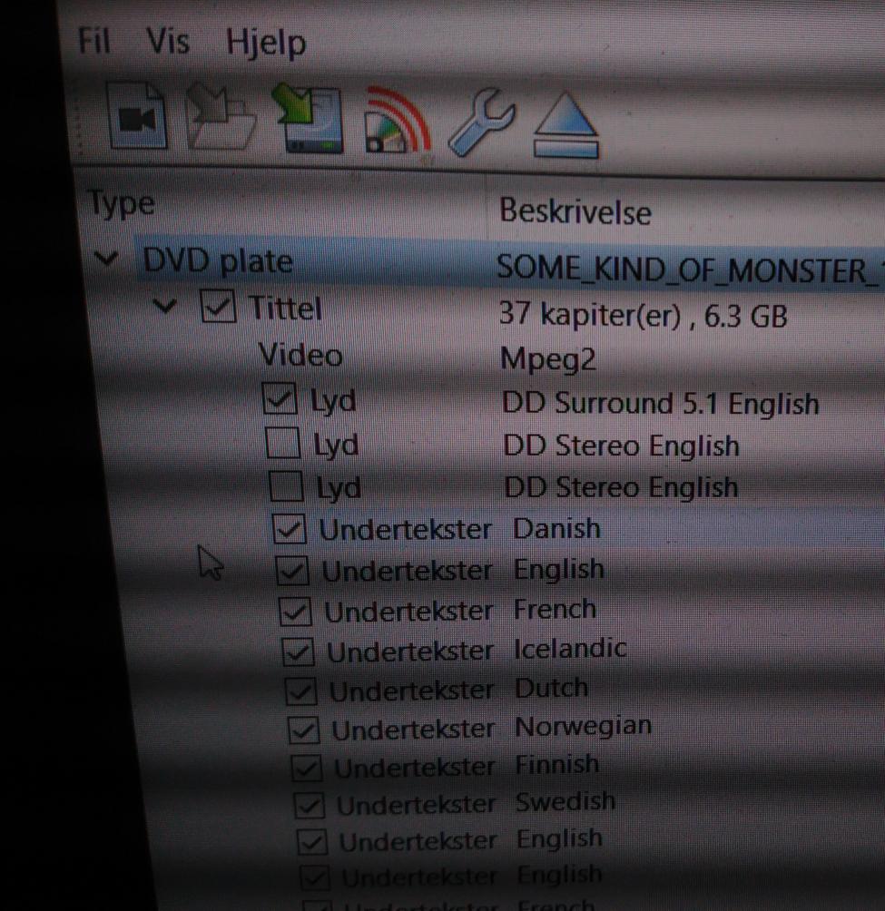Uncheck the Lyd DD Surround 5.1 checkbox
Image resolution: width=885 pixels, height=911 pixels.
(280, 398)
